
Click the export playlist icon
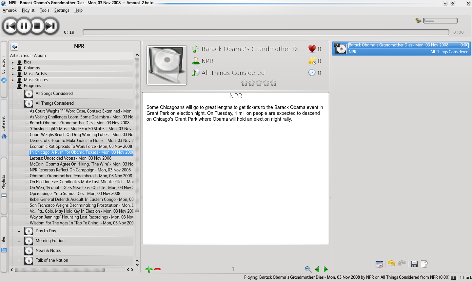[x=424, y=264]
